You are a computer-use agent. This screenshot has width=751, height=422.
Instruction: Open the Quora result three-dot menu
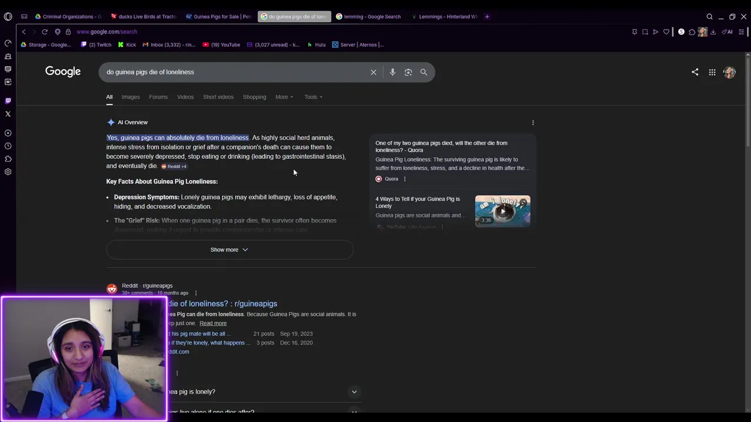[x=404, y=179]
